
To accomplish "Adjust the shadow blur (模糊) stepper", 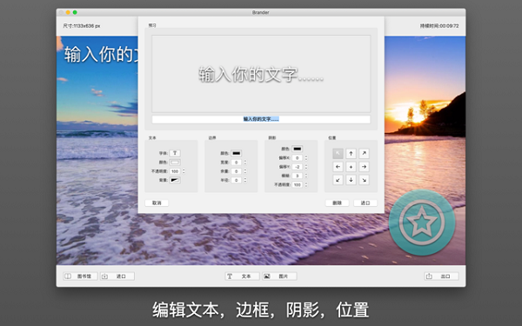I will click(306, 176).
